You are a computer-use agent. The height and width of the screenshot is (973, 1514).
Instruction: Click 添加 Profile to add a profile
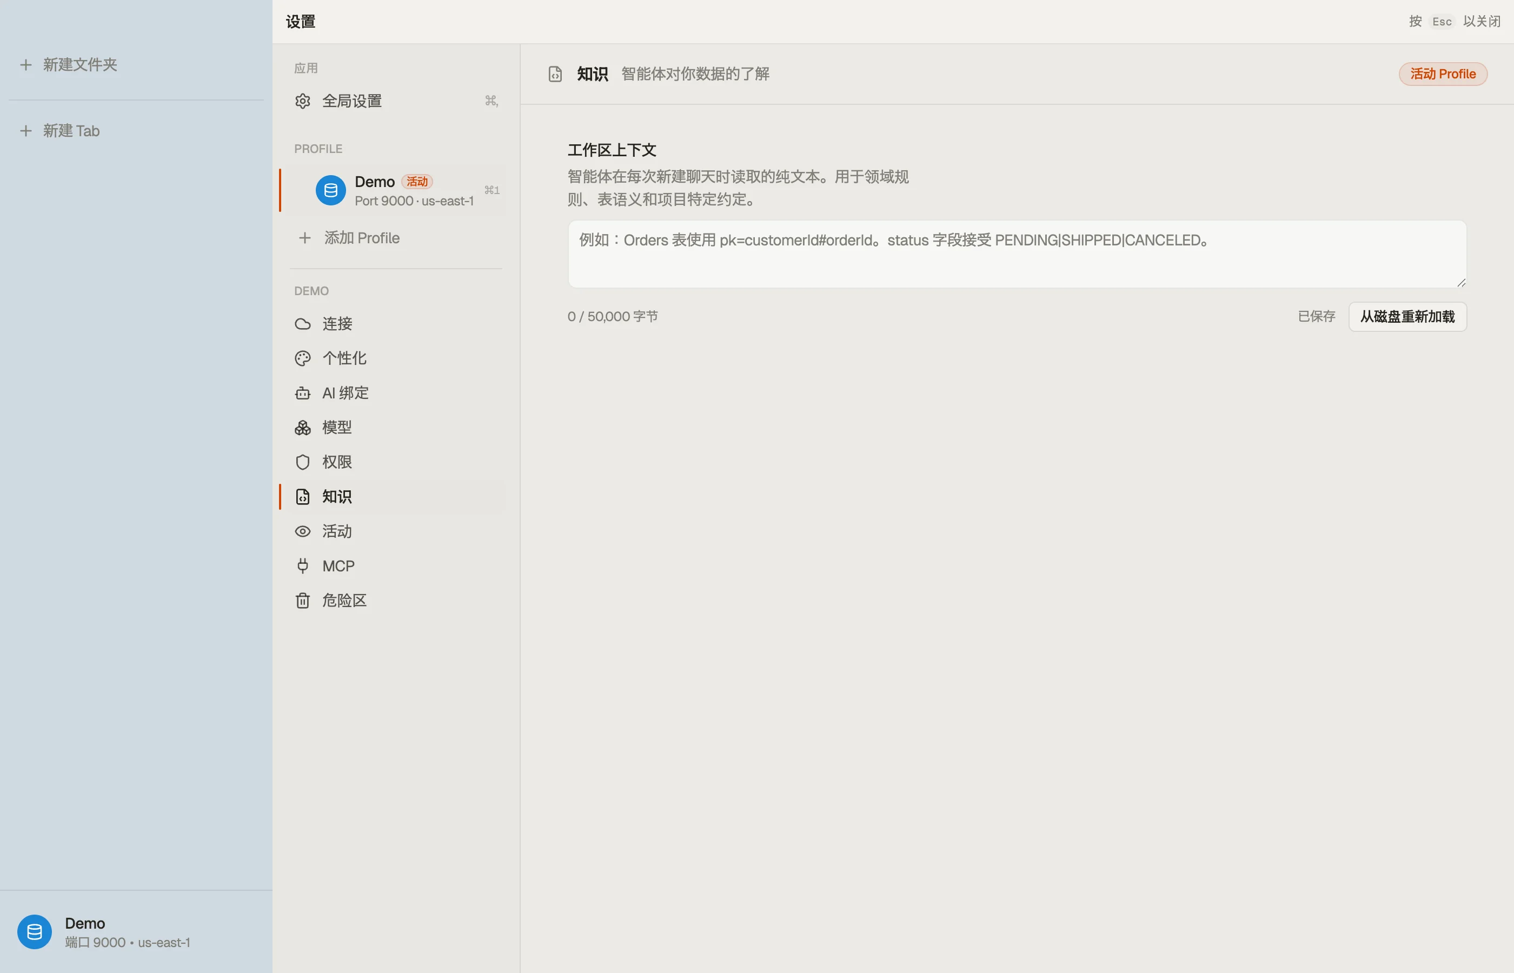click(x=396, y=238)
